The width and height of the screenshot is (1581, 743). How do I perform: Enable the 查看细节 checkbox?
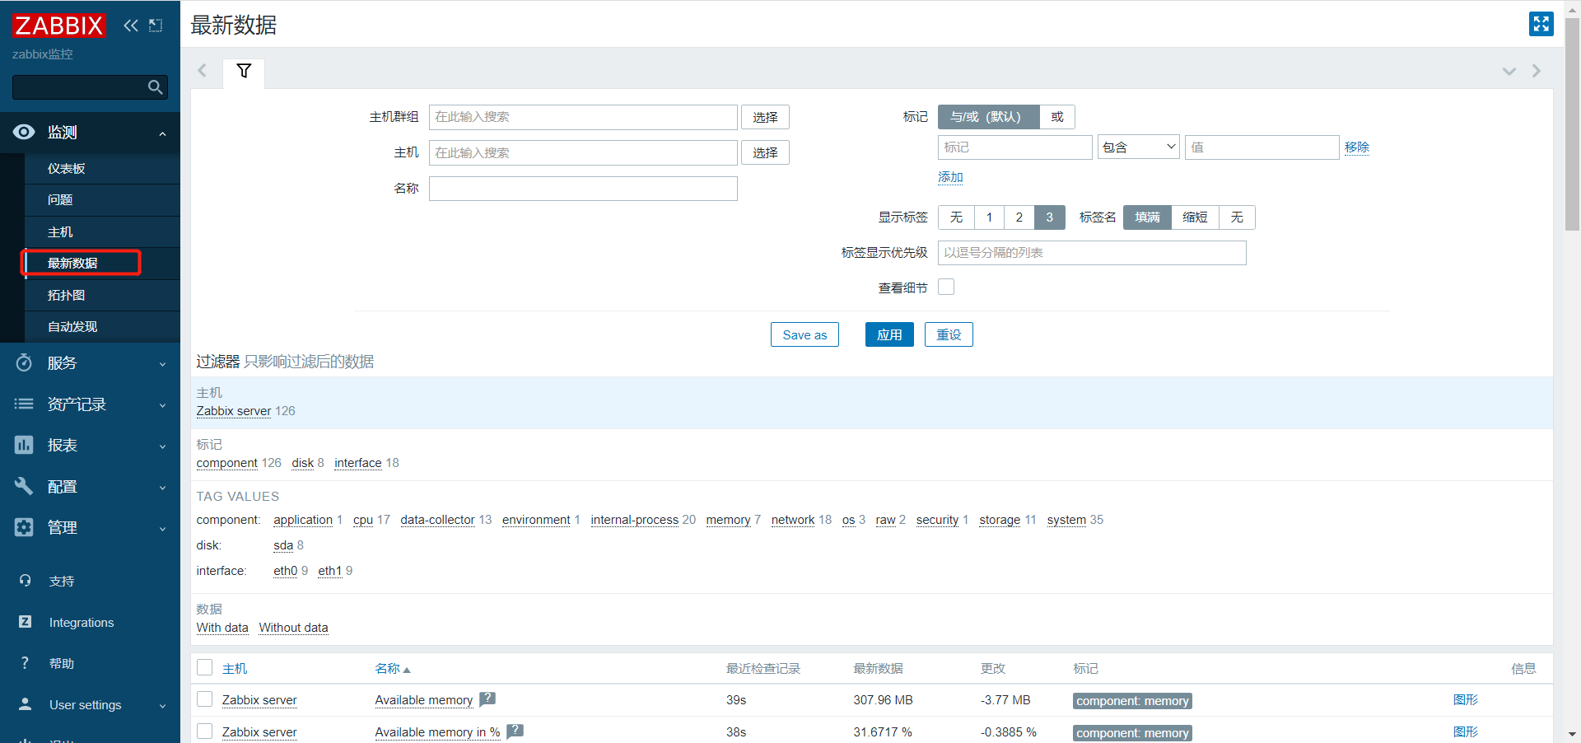point(946,287)
